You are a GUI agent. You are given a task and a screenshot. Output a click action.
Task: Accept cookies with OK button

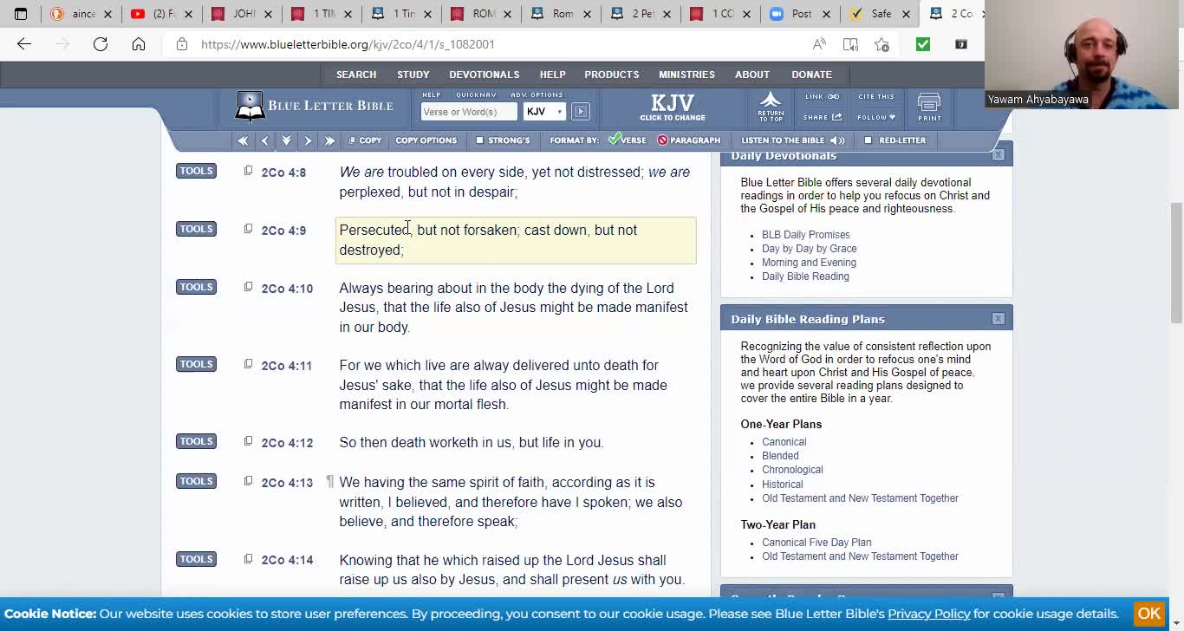click(x=1148, y=614)
